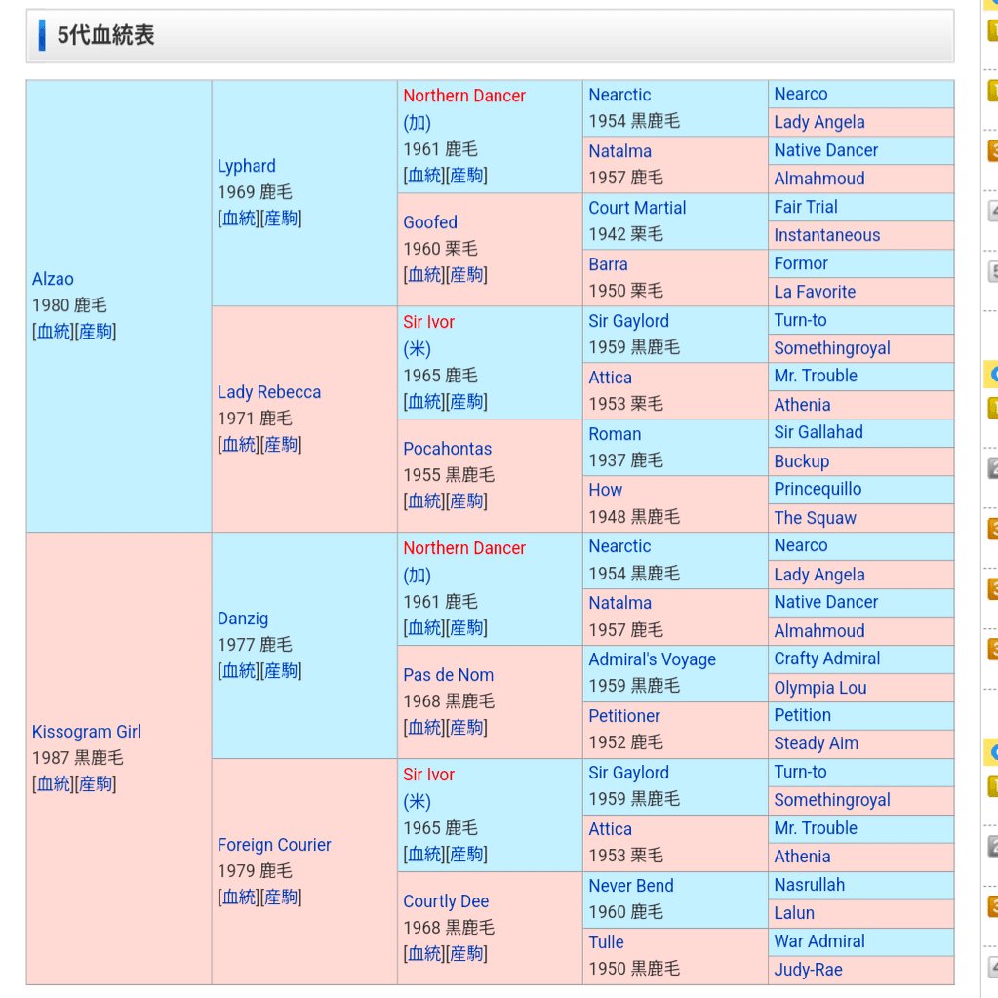
Task: Select the Steady Aim link
Action: (x=816, y=743)
